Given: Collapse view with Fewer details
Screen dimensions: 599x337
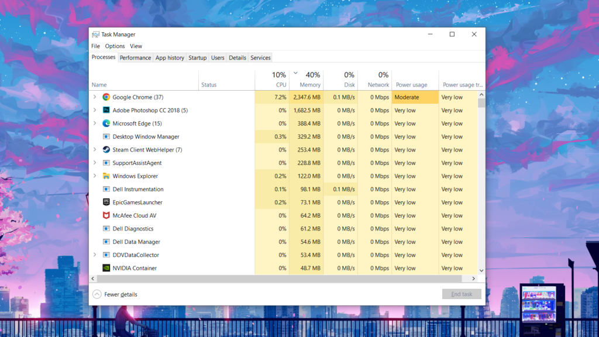Looking at the screenshot, I should click(115, 294).
